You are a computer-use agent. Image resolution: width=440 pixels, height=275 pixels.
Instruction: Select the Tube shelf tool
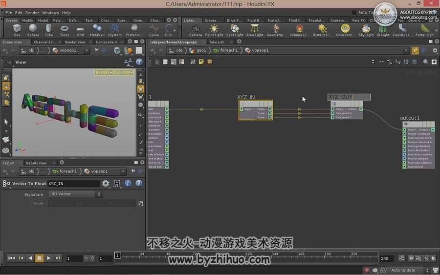pyautogui.click(x=49, y=30)
